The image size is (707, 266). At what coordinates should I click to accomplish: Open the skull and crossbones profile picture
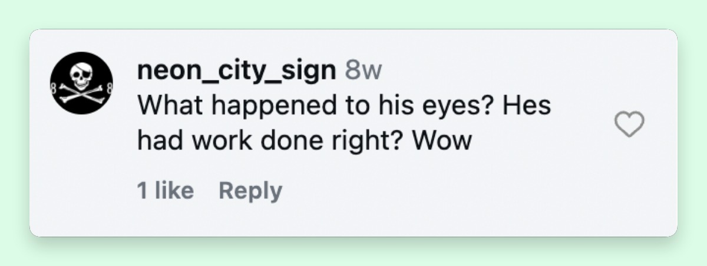[x=81, y=83]
